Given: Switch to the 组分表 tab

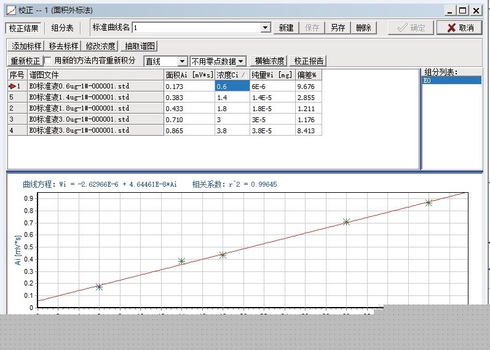Looking at the screenshot, I should coord(62,28).
